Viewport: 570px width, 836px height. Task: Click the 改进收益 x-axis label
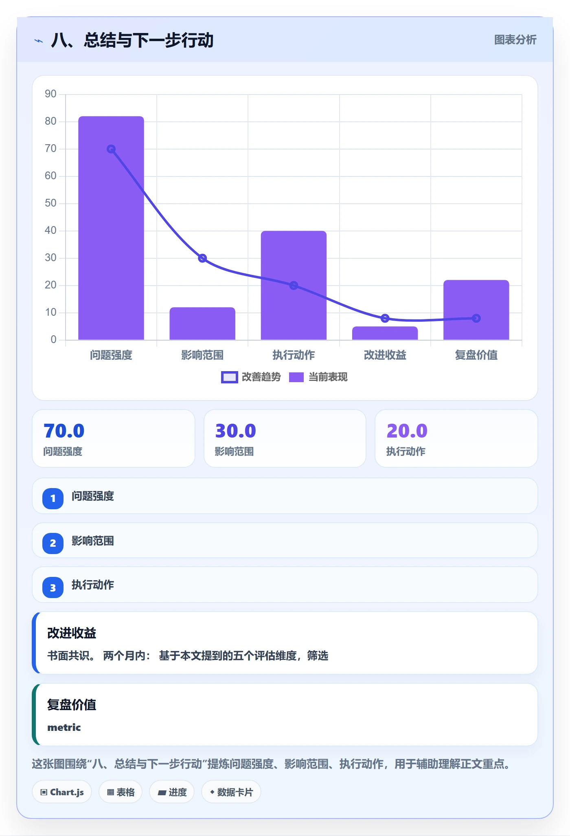(385, 355)
